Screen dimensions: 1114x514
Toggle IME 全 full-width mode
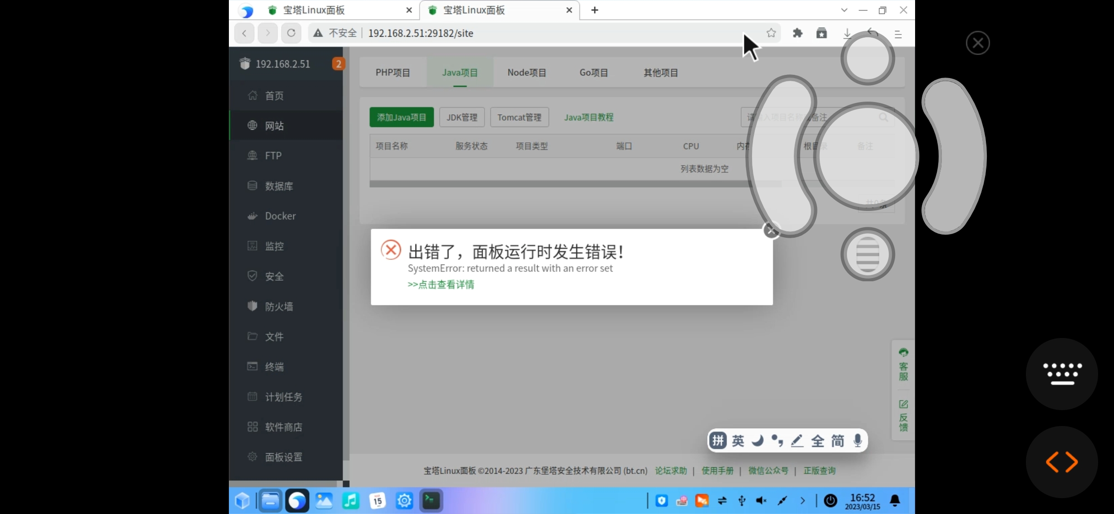[x=817, y=441]
